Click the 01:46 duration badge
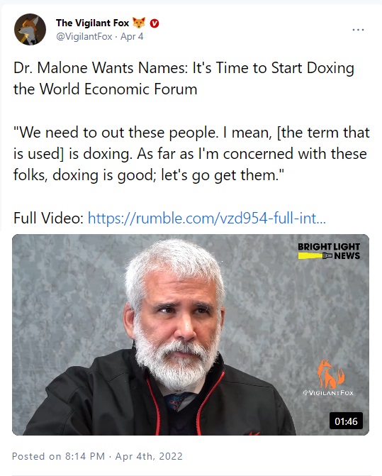The height and width of the screenshot is (476, 382). 346,421
